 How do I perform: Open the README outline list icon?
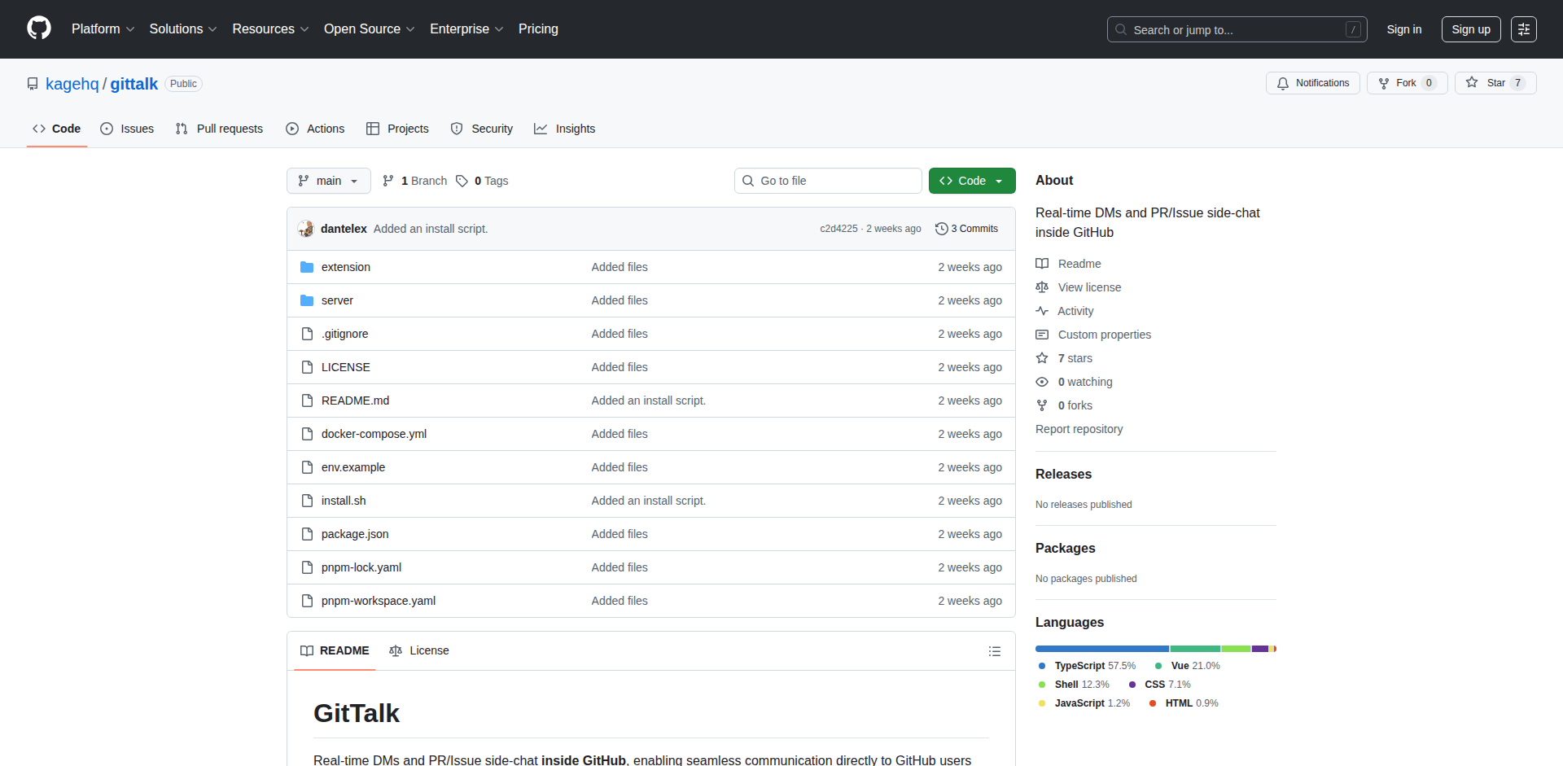tap(994, 651)
